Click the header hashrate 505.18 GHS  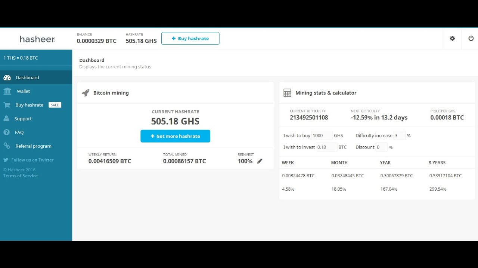[141, 41]
